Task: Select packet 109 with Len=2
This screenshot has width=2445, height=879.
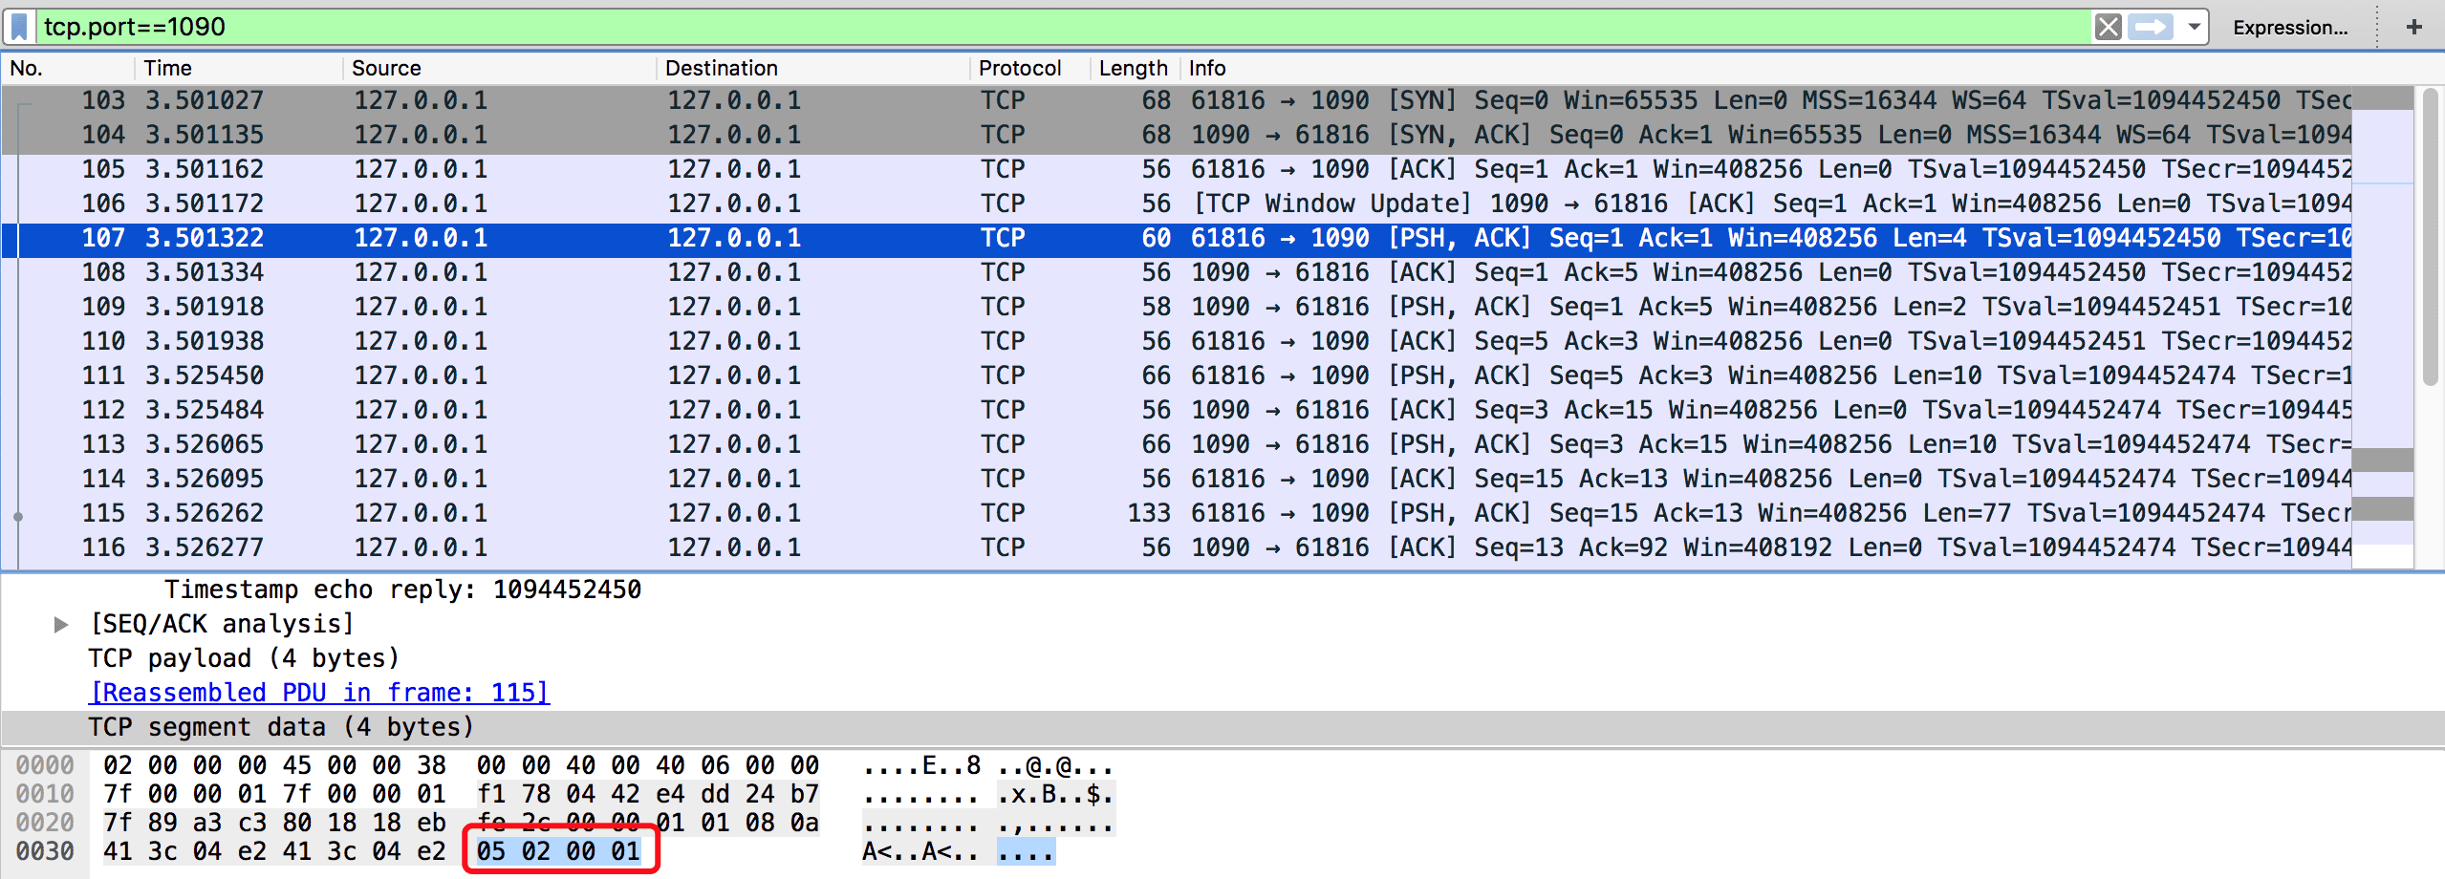Action: click(x=1176, y=307)
